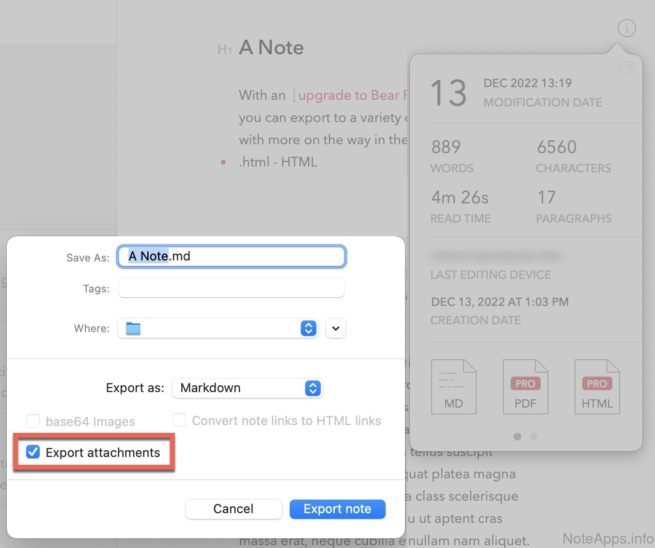This screenshot has width=655, height=548.
Task: Open the Where location popup menu
Action: [x=218, y=329]
